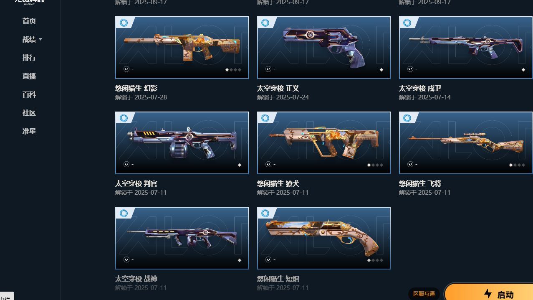This screenshot has height=300, width=533.
Task: Open the 排行 sidebar menu item
Action: click(x=29, y=58)
